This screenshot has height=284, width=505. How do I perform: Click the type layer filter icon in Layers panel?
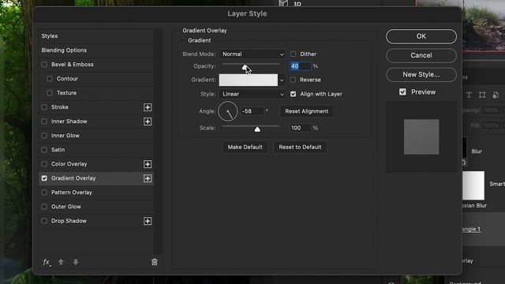coord(469,95)
